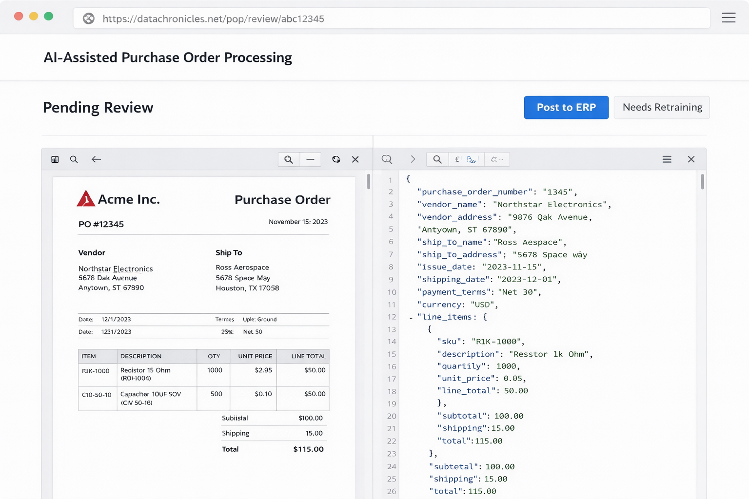Collapse the line_items node in JSON
The width and height of the screenshot is (749, 499).
(411, 318)
